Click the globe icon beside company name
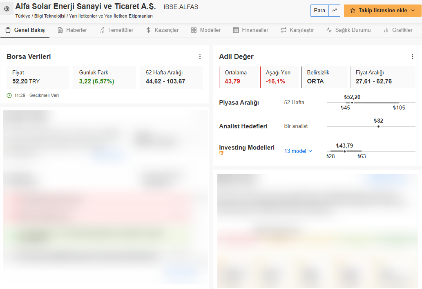The height and width of the screenshot is (289, 422). click(7, 9)
